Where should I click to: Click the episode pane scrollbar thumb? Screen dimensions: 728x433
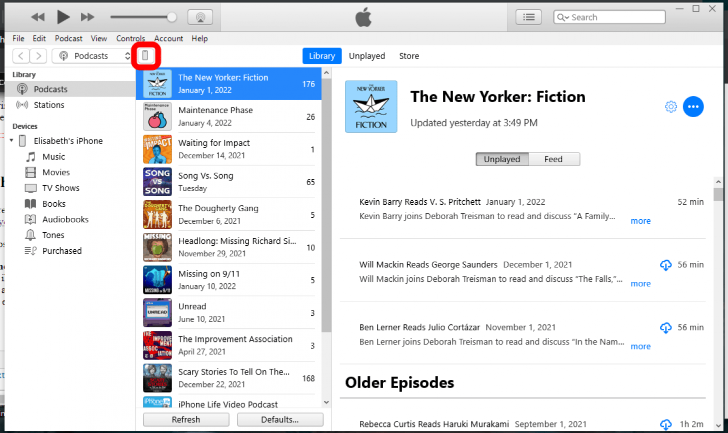(x=718, y=193)
